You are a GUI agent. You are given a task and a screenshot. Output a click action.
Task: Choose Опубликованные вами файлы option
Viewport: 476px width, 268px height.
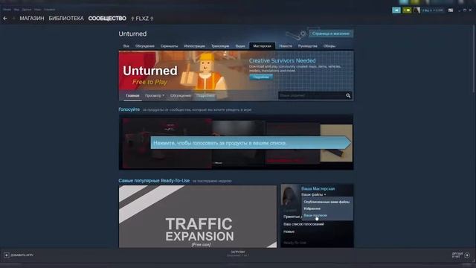point(327,202)
